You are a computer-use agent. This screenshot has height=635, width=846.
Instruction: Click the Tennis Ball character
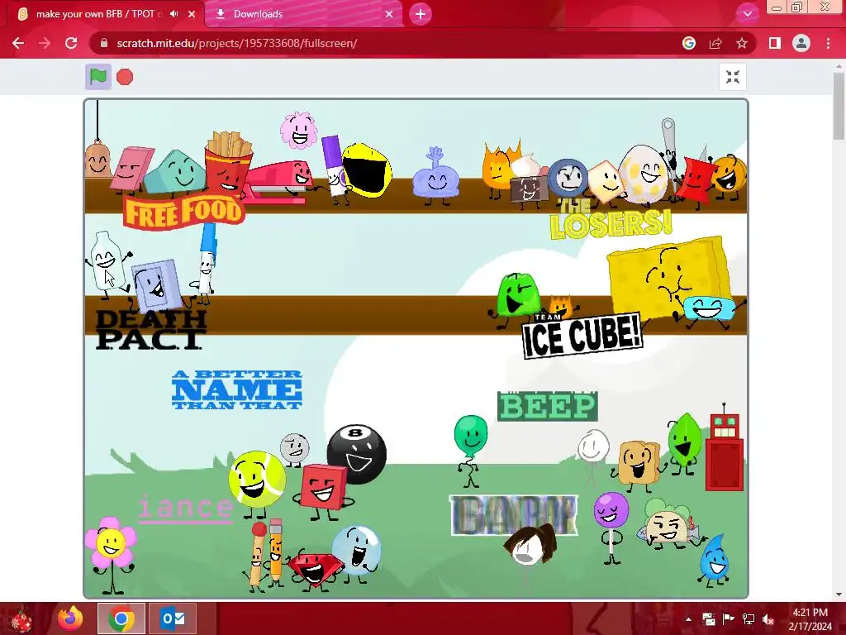pos(257,480)
